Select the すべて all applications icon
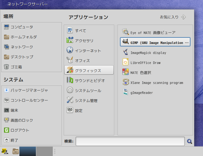The width and height of the screenshot is (203, 156). 70,30
